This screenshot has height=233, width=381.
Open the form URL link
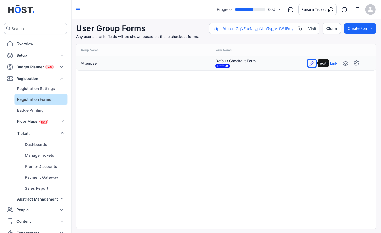point(254,29)
